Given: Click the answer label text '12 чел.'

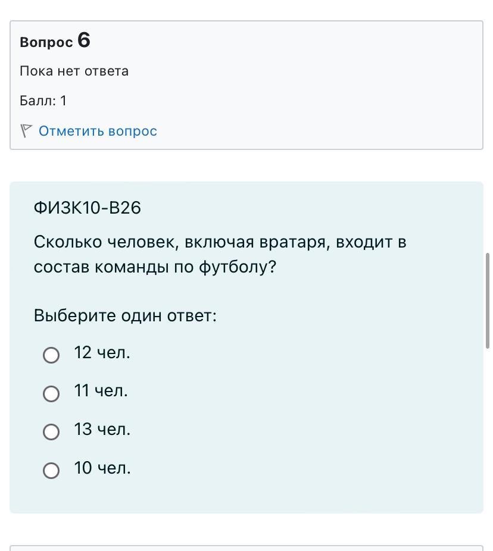Looking at the screenshot, I should pos(102,353).
